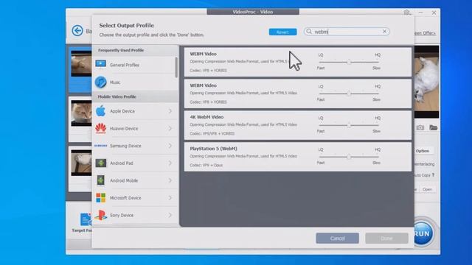Click the search magnifier icon
This screenshot has width=472, height=265.
[309, 31]
